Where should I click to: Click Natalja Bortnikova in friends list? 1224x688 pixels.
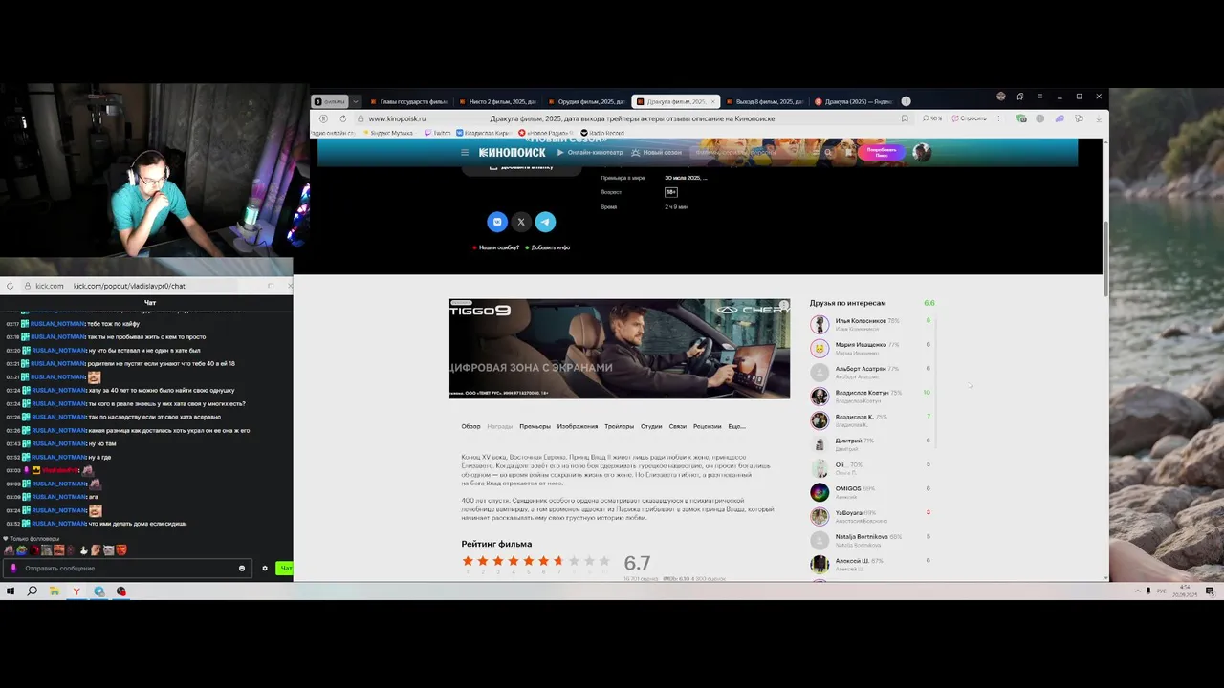862,536
